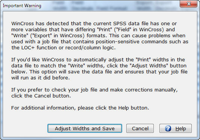Click the word 'SPSS' in the first paragraph
The width and height of the screenshot is (200, 140).
120,24
